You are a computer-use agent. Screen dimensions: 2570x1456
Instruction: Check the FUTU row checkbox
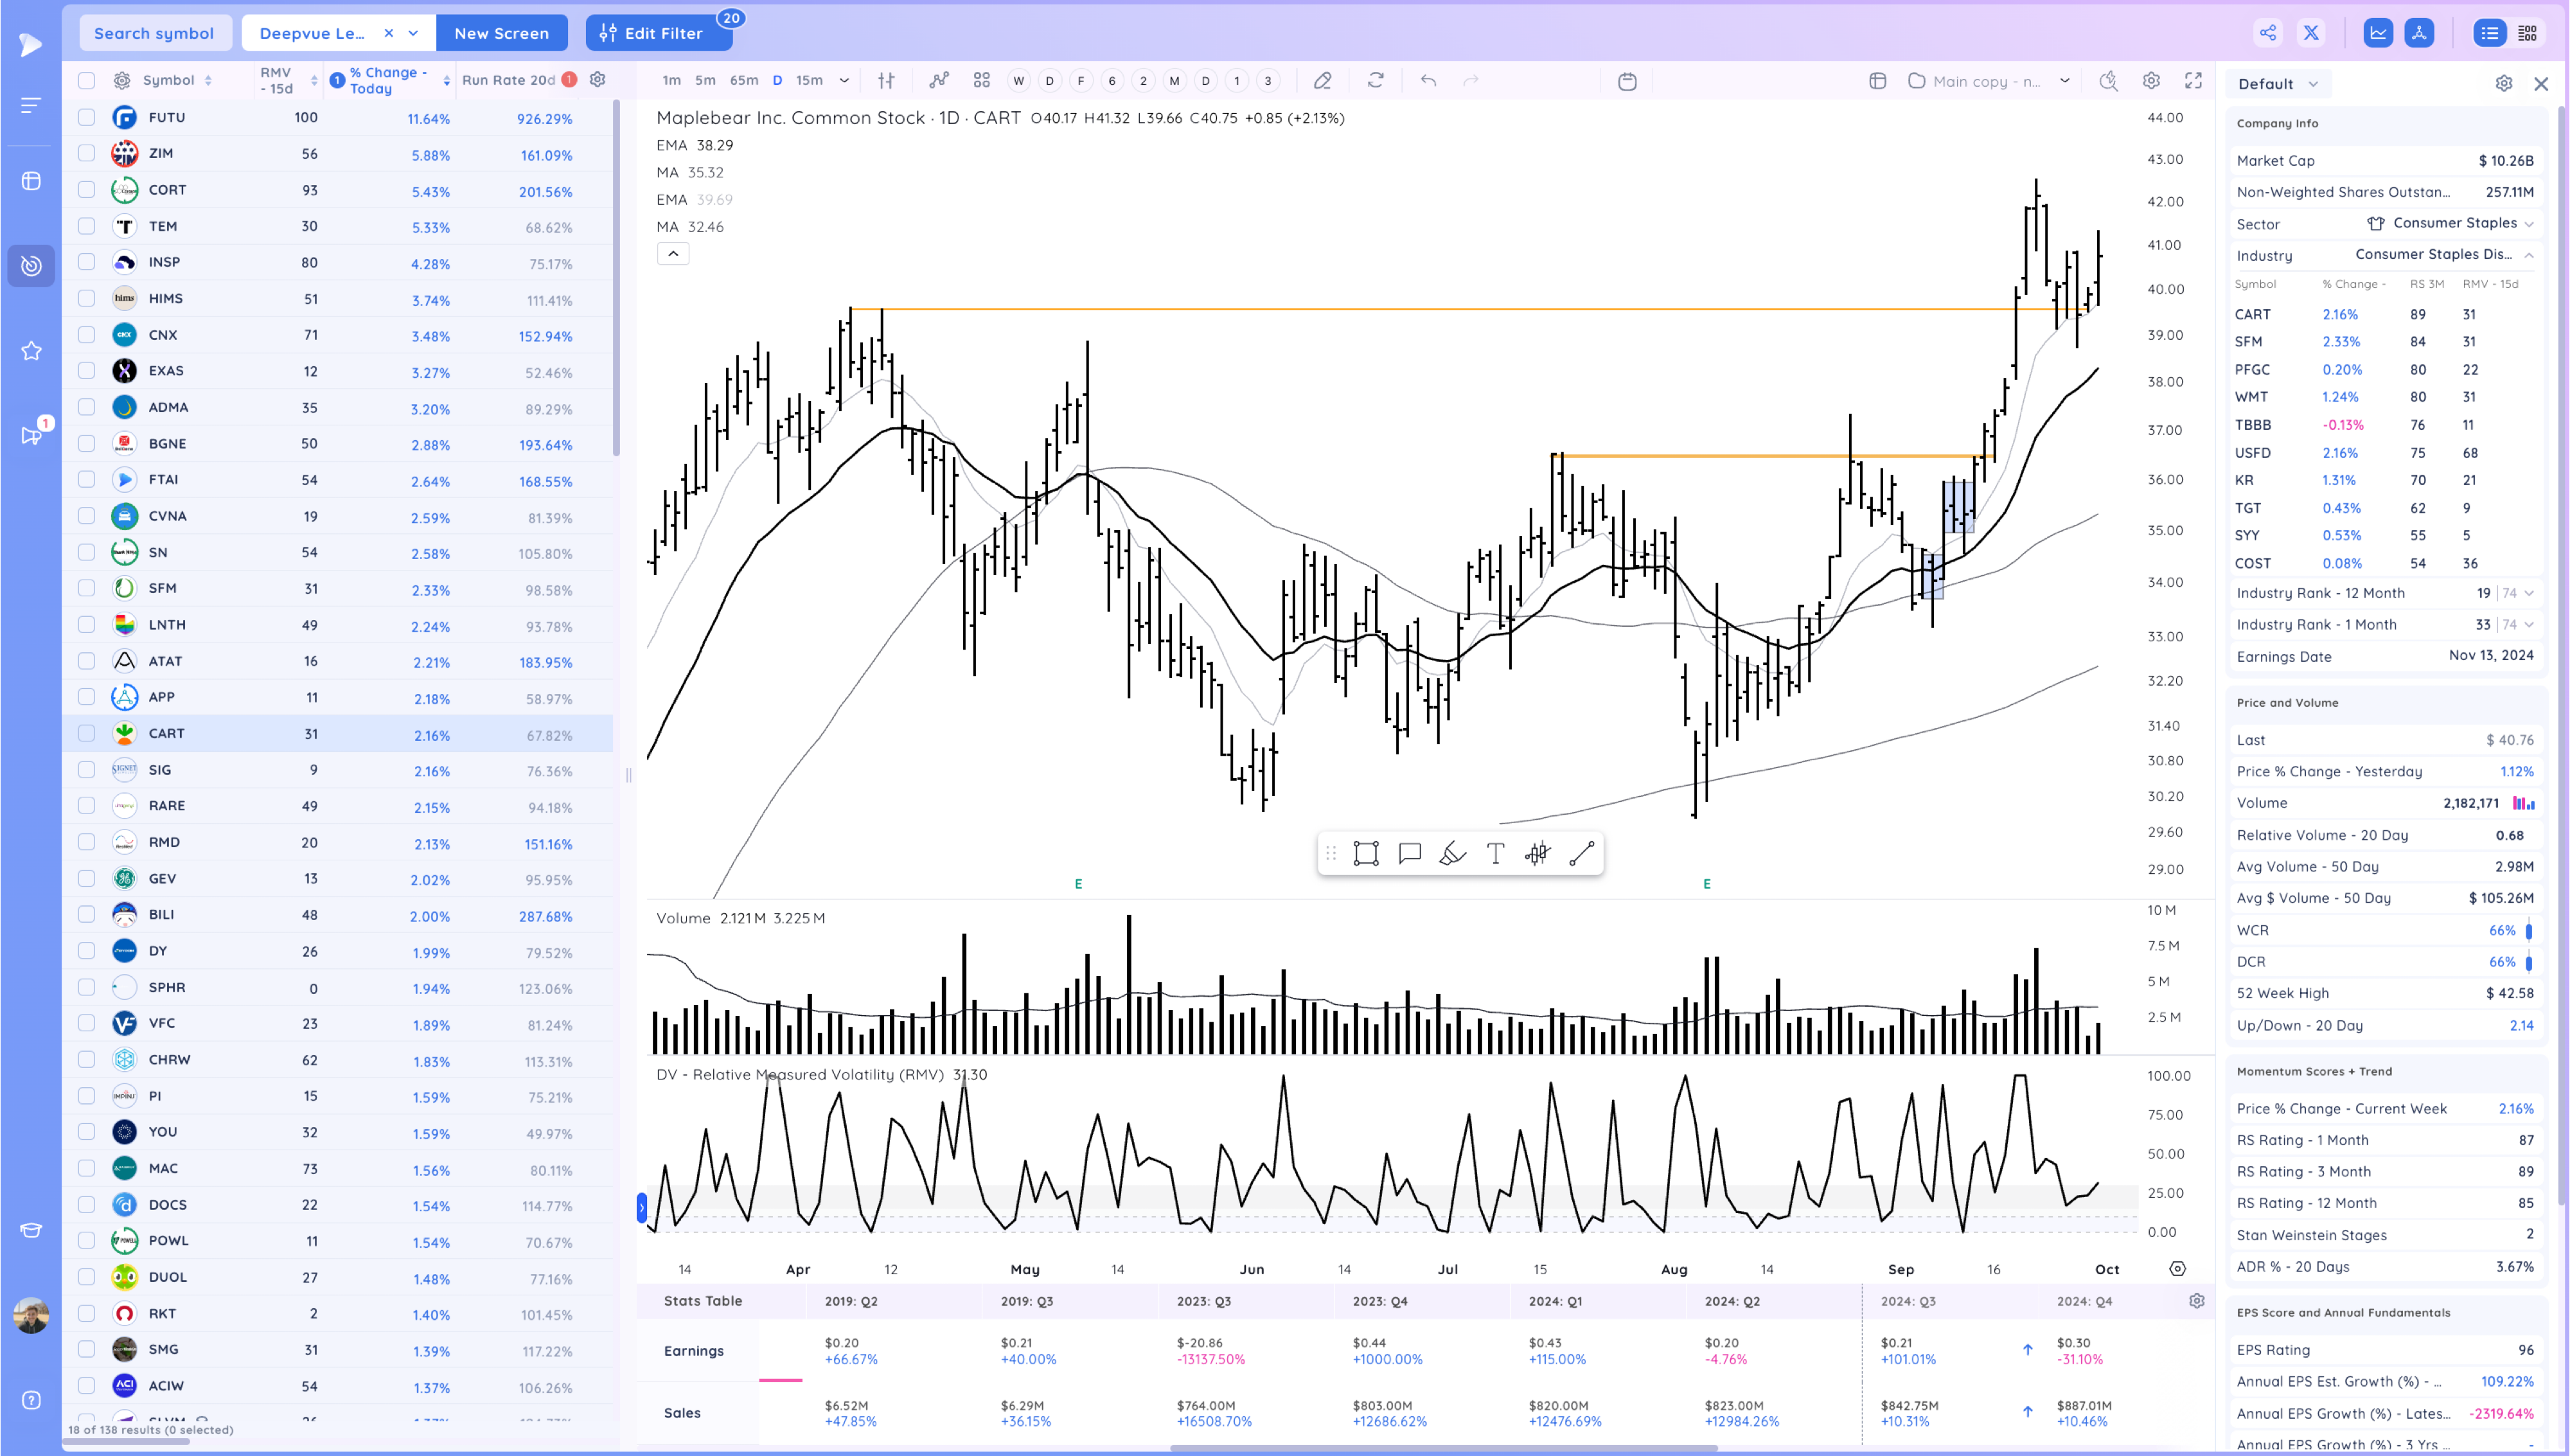coord(87,117)
